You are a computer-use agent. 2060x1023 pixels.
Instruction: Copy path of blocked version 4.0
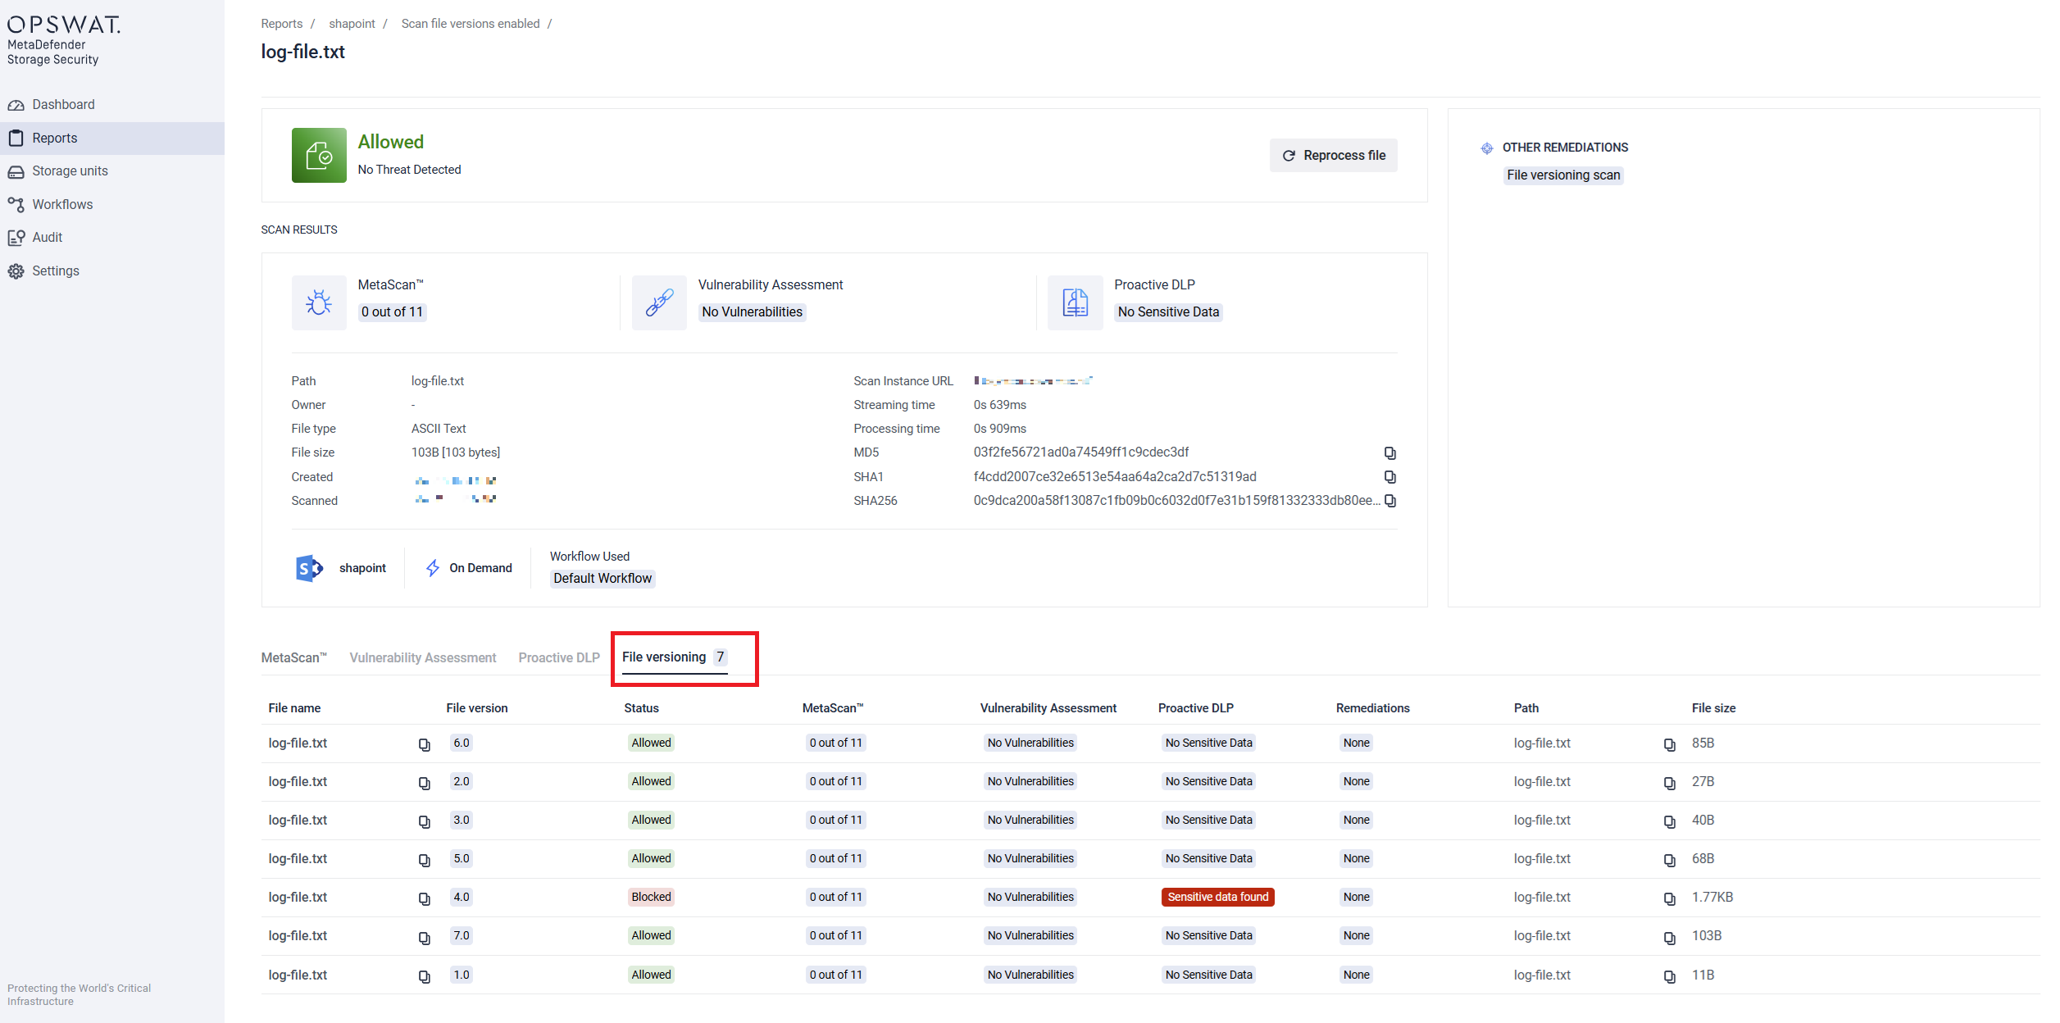(1669, 898)
